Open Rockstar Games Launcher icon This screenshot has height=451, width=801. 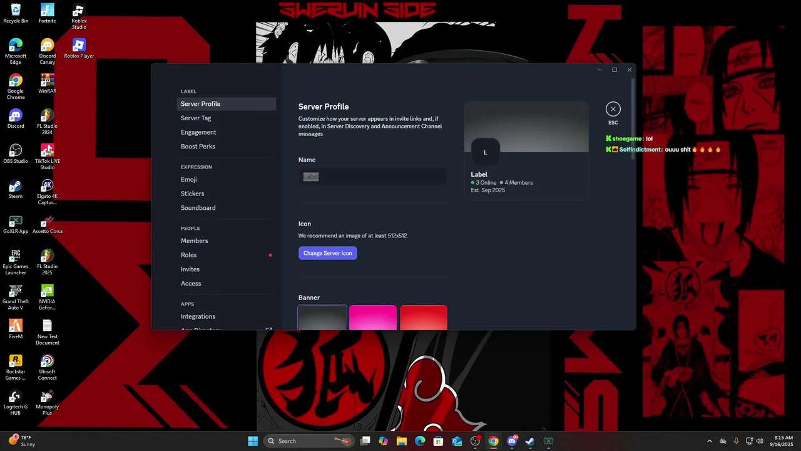click(16, 367)
